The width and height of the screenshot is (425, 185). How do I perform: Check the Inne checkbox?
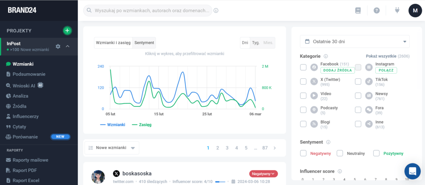[358, 124]
